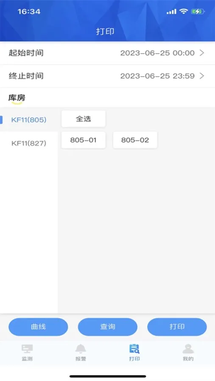
Task: Open the 我的 profile person icon
Action: pos(188,349)
